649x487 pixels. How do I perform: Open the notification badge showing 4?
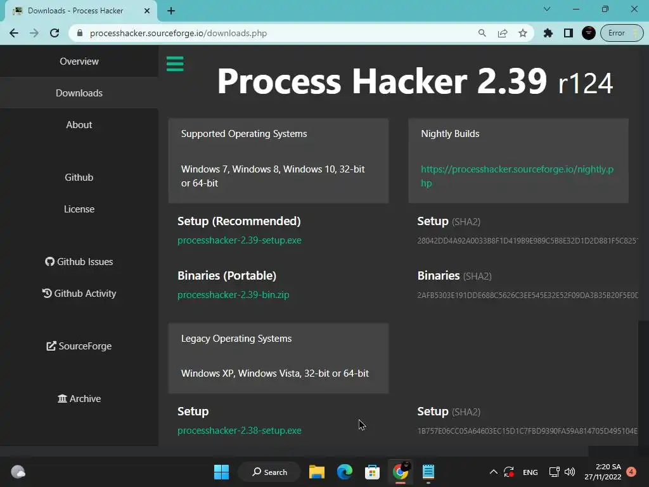click(631, 472)
